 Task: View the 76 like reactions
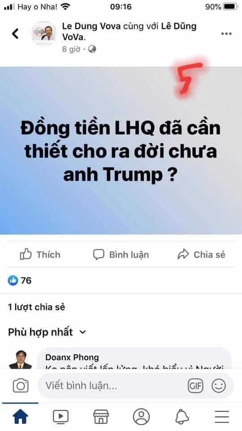pos(19,280)
